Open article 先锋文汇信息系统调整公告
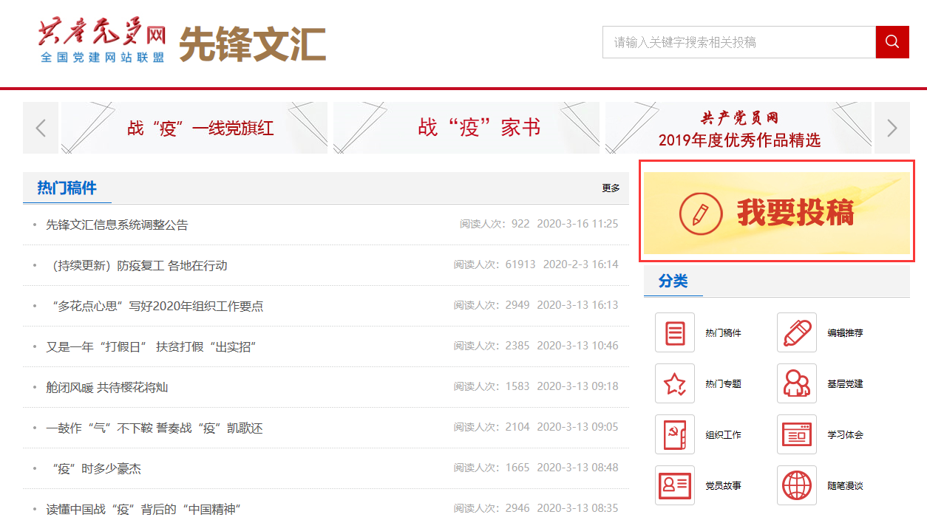The height and width of the screenshot is (523, 927). pyautogui.click(x=117, y=225)
